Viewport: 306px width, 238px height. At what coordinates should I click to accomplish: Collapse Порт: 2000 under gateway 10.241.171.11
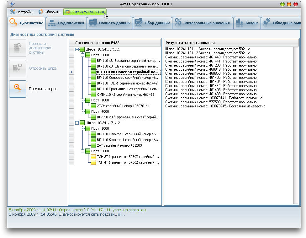[83, 55]
